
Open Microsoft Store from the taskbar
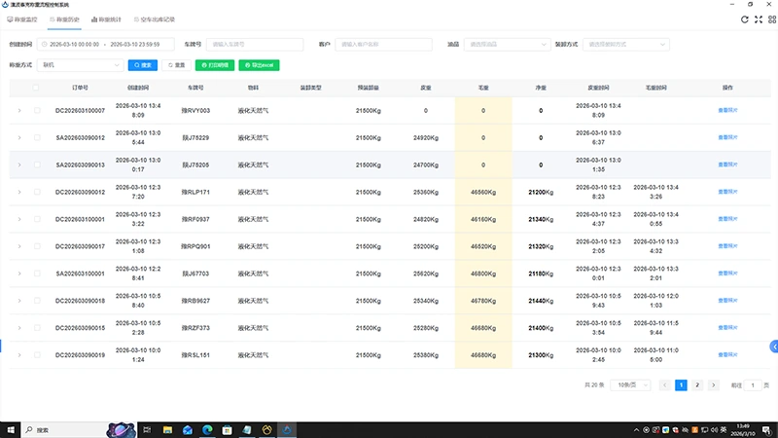click(227, 430)
